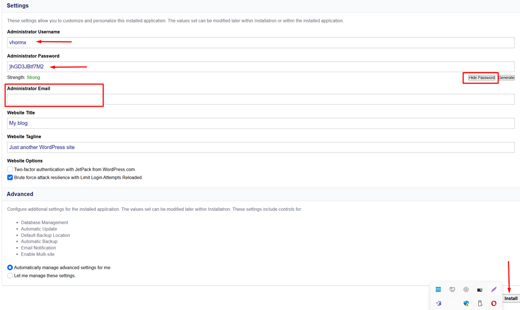Click the Microsoft Teams tray icon
This screenshot has height=310, width=520.
point(439,303)
